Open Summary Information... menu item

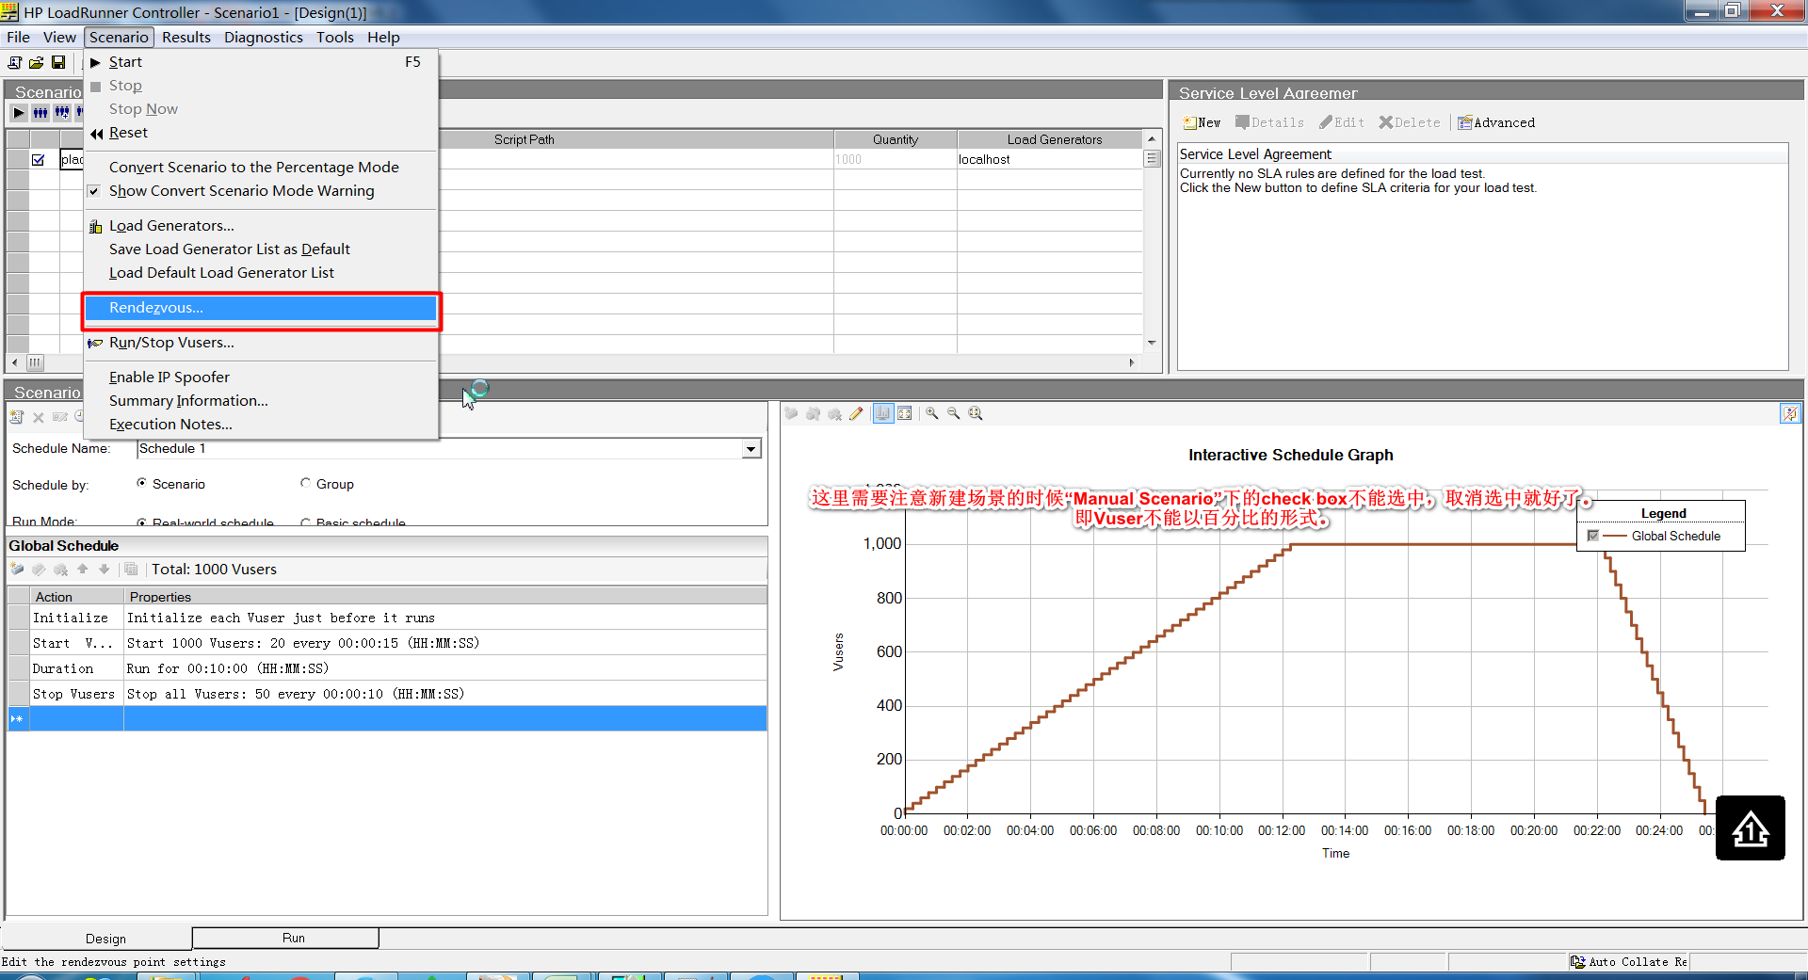pyautogui.click(x=261, y=401)
